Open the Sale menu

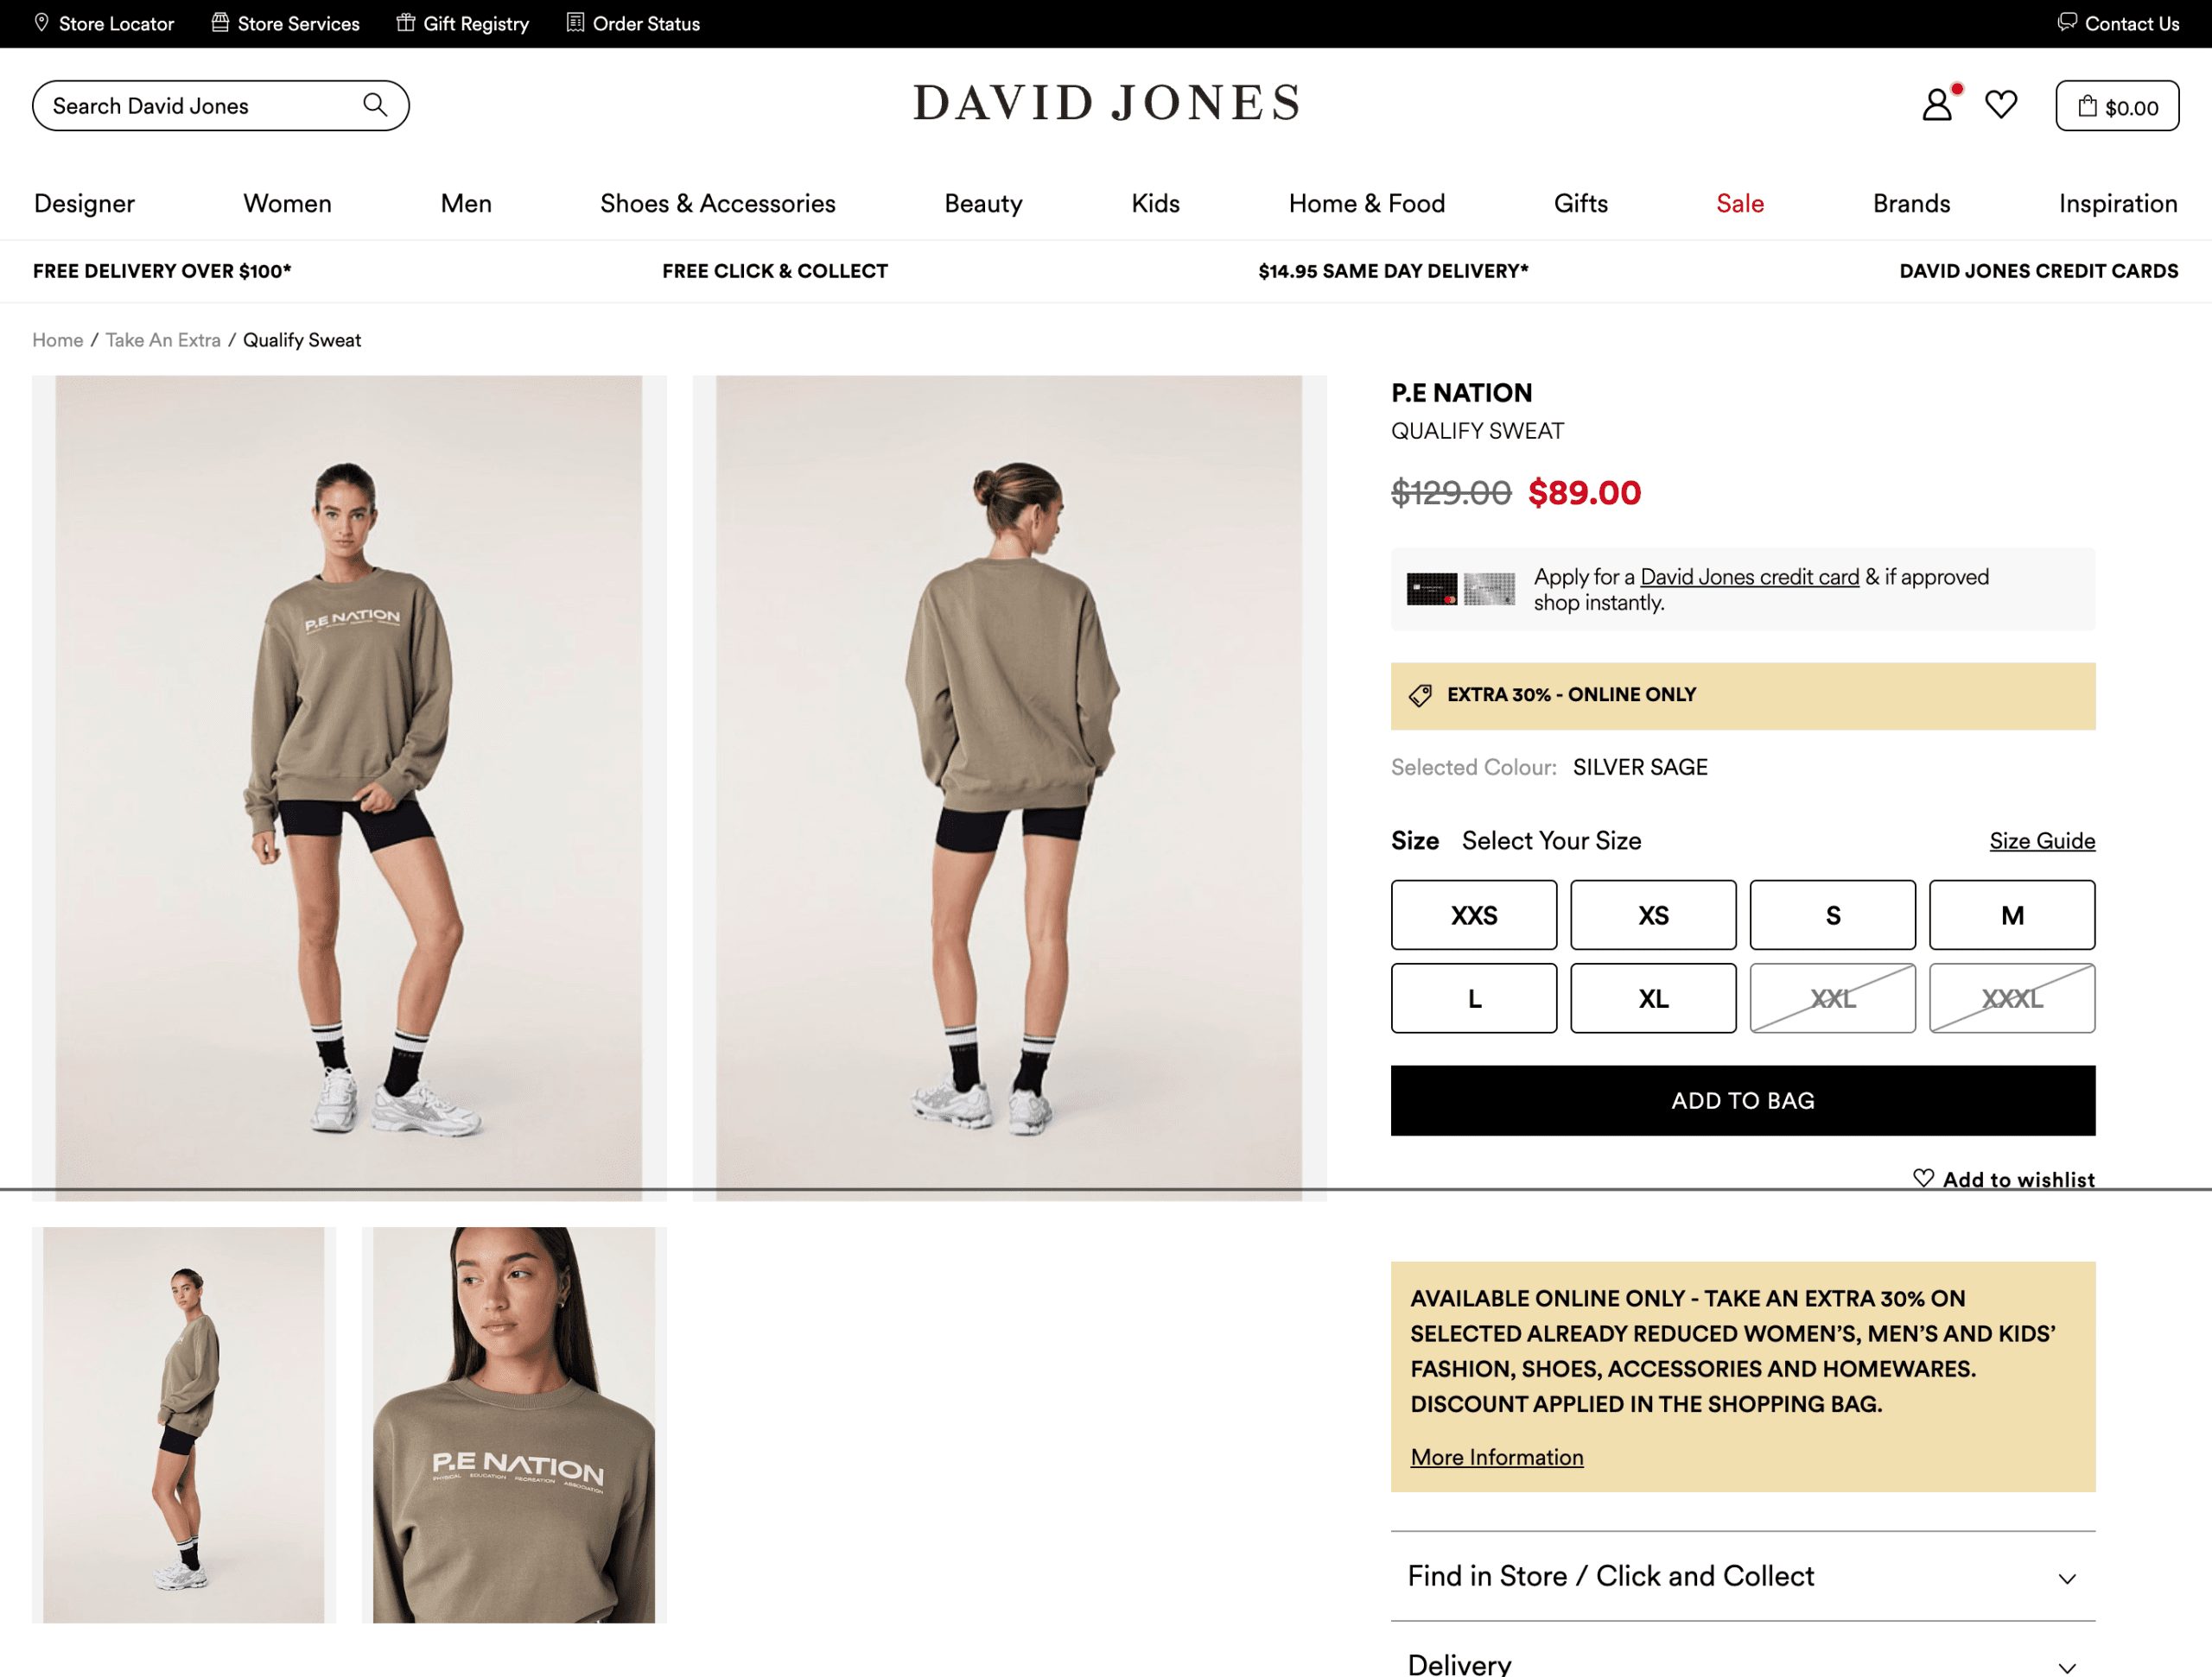pyautogui.click(x=1739, y=203)
